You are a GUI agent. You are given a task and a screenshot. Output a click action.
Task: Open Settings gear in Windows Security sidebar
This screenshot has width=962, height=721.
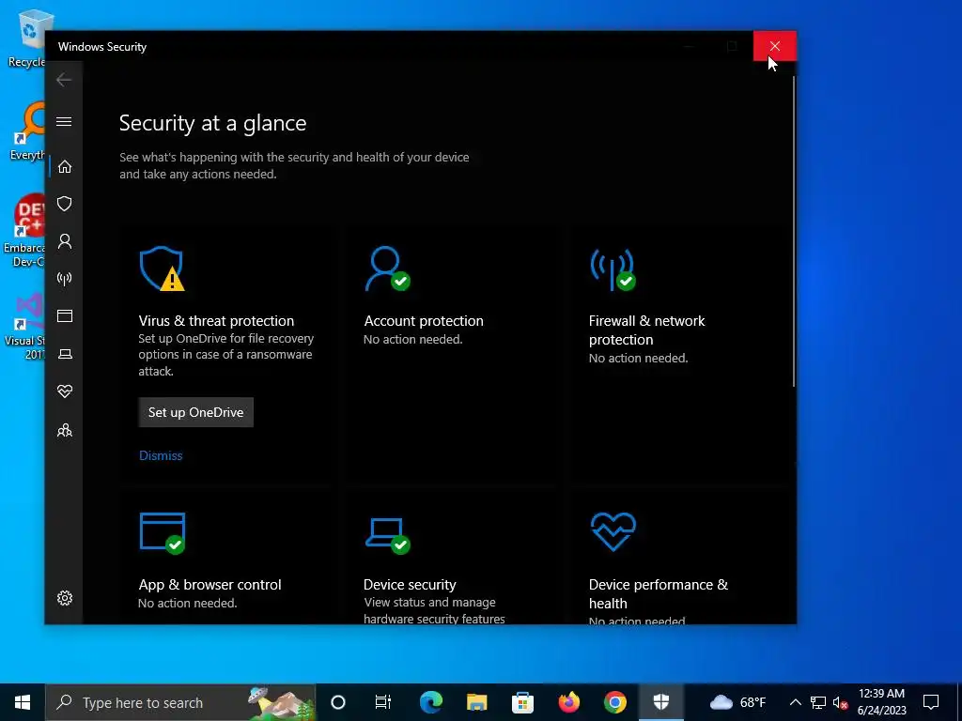[x=65, y=598]
